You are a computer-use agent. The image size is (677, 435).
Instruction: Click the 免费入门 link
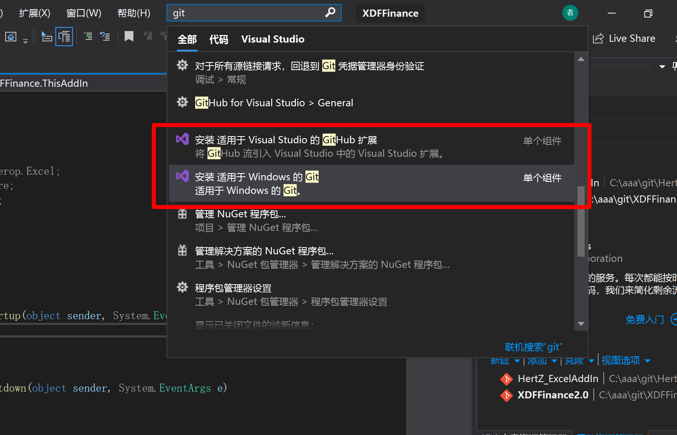coord(645,320)
